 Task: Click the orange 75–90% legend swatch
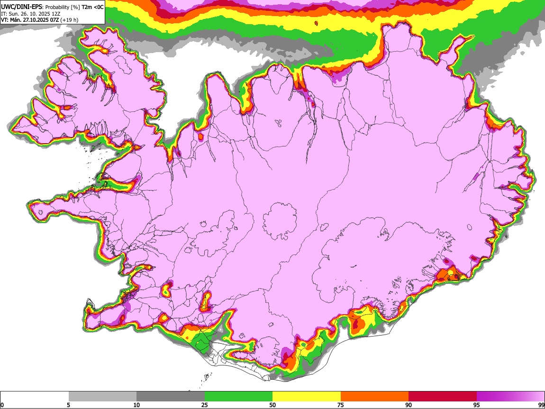click(374, 397)
